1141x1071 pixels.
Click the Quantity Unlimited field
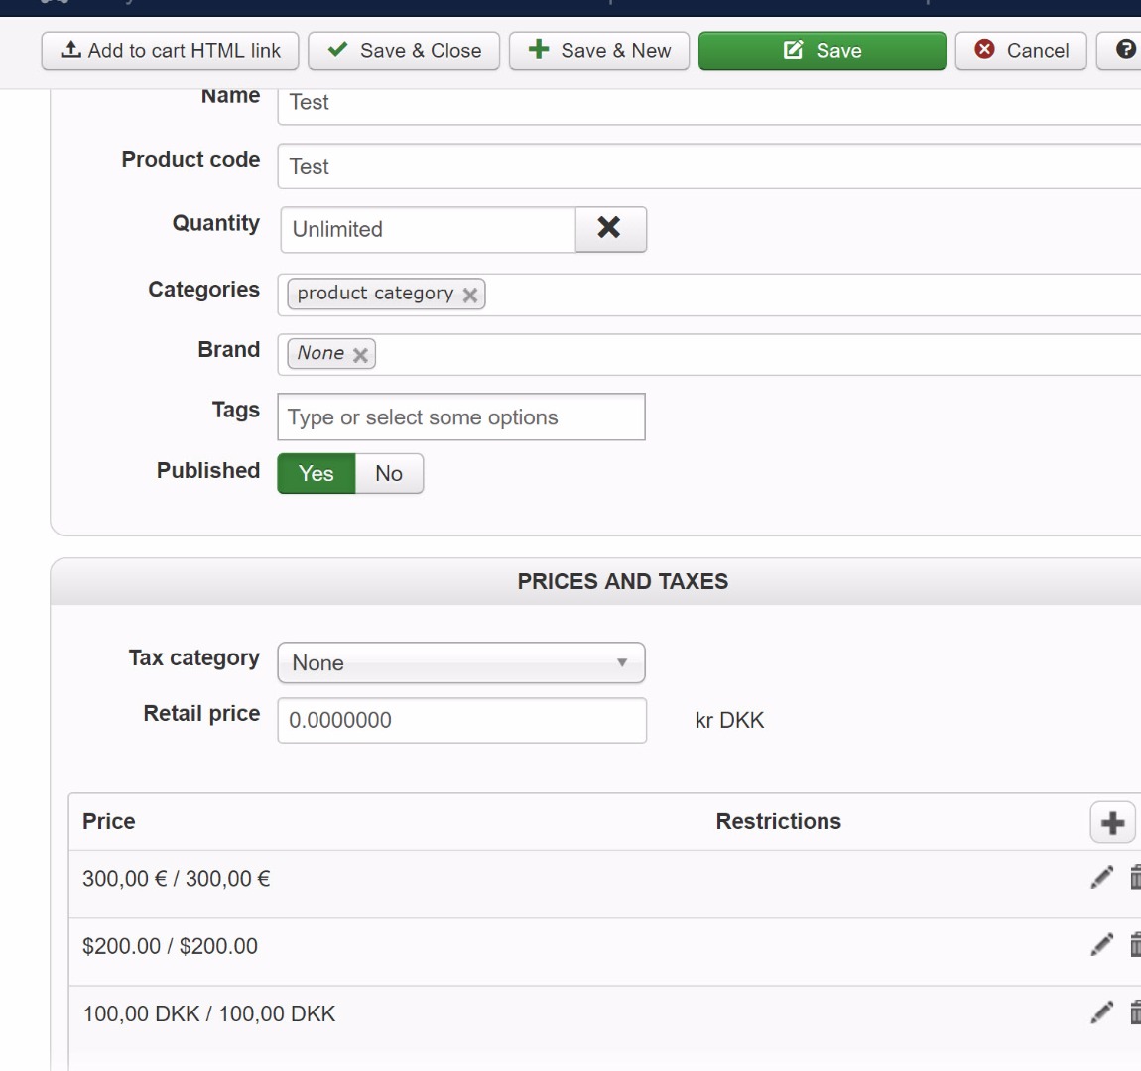428,229
